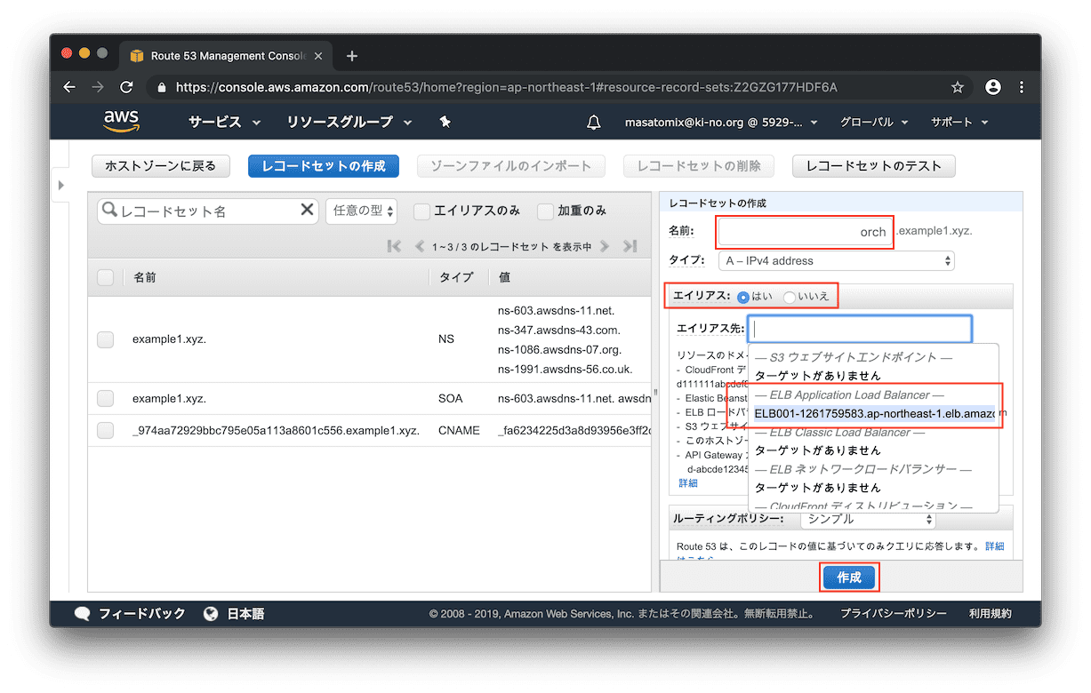The width and height of the screenshot is (1091, 693).
Task: Sort by the 名前 column header
Action: pos(145,278)
